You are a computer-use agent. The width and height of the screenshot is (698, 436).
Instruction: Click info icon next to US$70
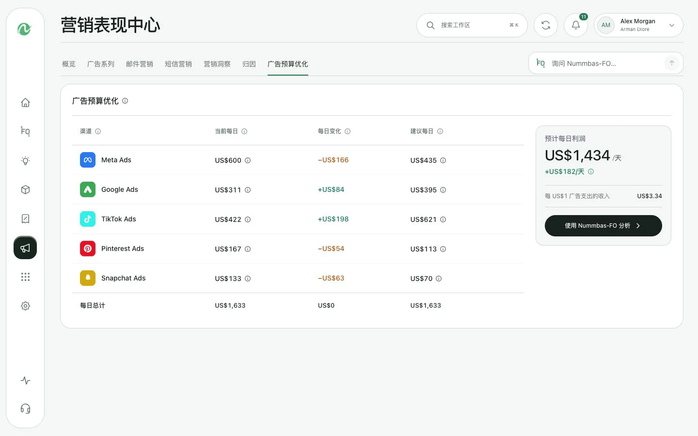(x=439, y=279)
